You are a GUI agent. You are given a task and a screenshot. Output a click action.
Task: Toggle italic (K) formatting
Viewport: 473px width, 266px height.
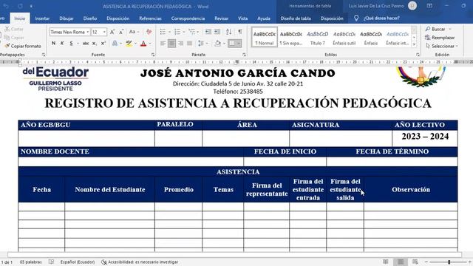[x=62, y=44]
